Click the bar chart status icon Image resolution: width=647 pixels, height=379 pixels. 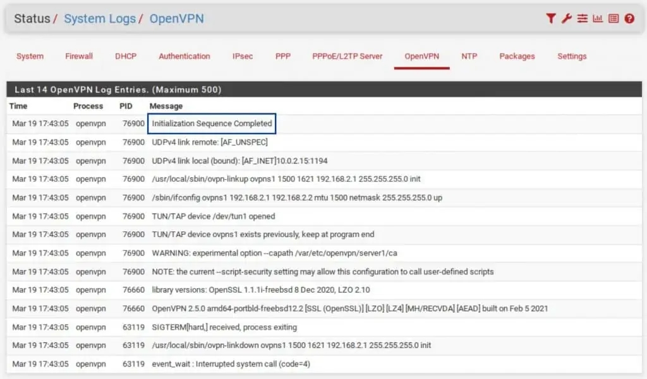[598, 19]
